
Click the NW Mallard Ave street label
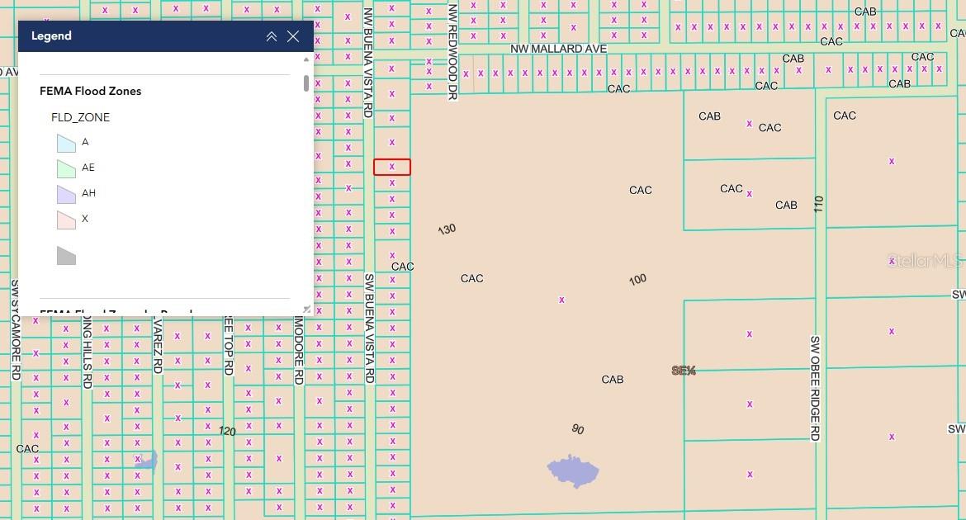tap(558, 49)
